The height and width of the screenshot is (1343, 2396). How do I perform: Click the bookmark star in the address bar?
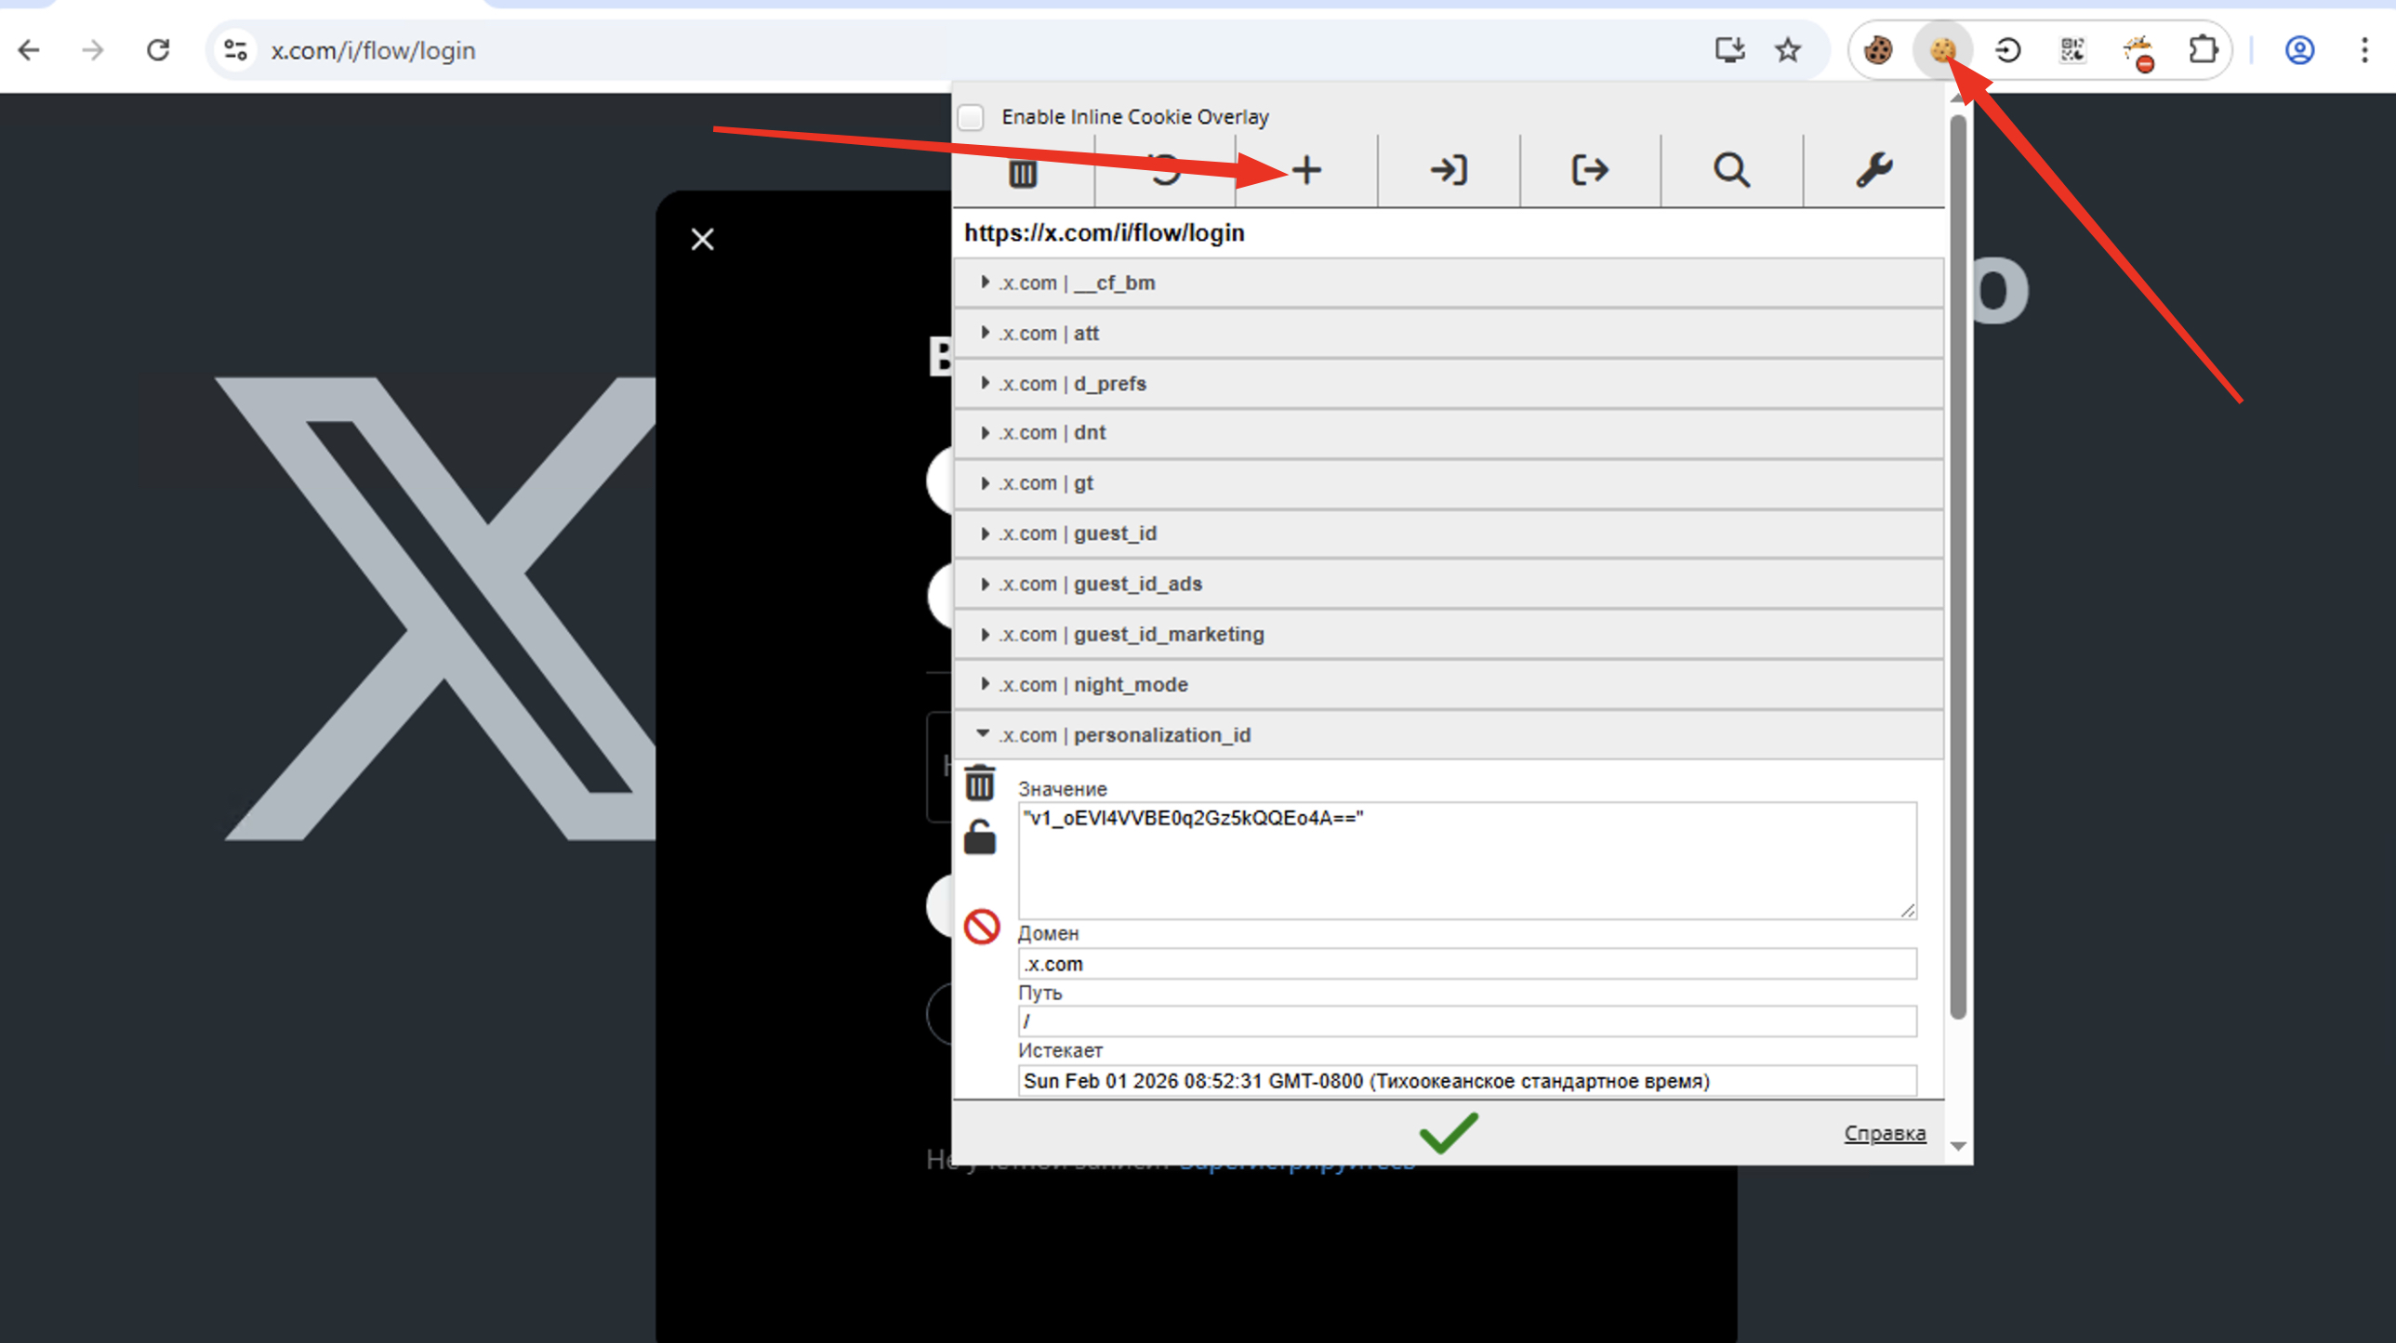pyautogui.click(x=1787, y=50)
